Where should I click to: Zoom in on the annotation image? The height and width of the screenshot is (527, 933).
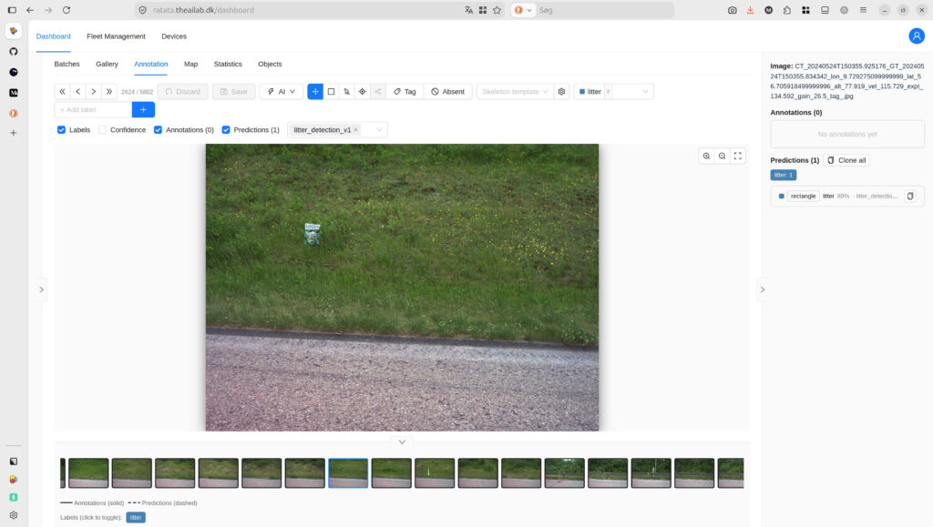click(706, 156)
